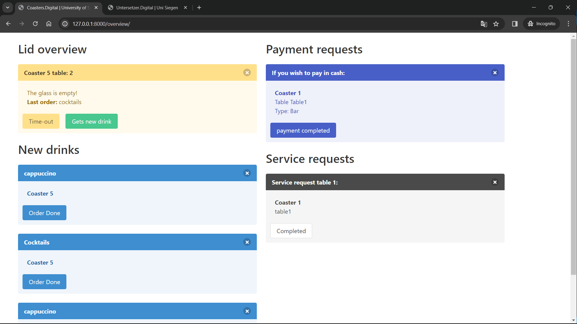577x324 pixels.
Task: Click the dismiss icon on payment request
Action: 495,73
